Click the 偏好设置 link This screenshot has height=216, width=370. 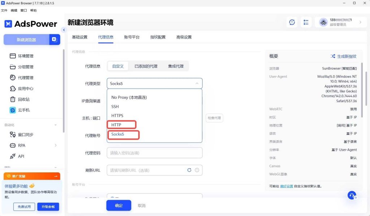tap(292, 186)
